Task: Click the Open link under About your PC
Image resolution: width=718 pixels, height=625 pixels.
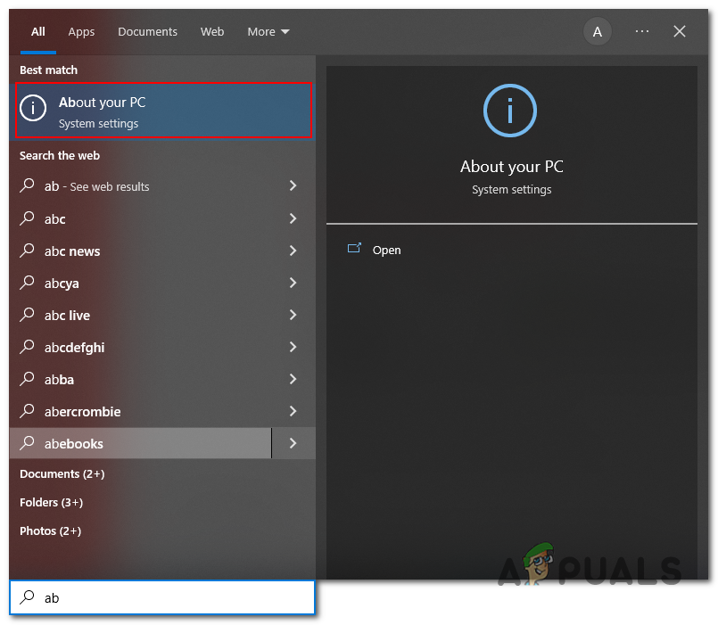Action: pyautogui.click(x=386, y=250)
